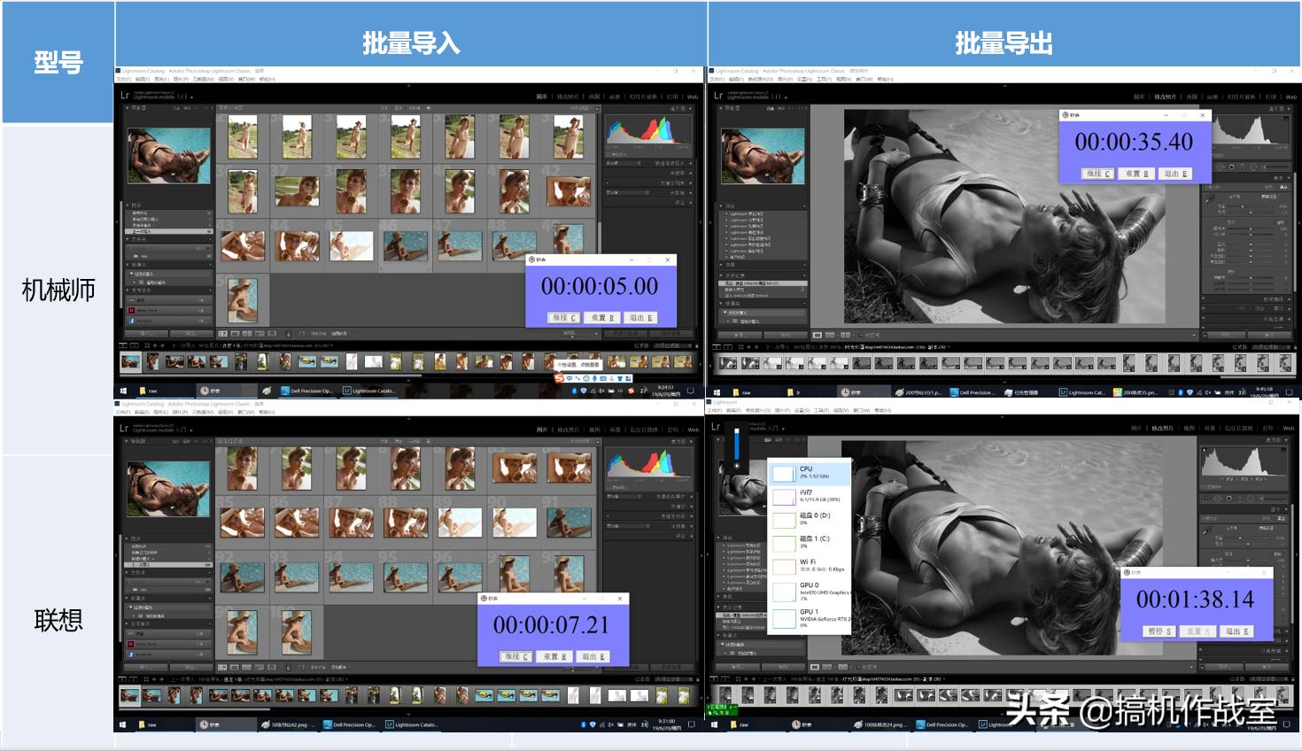
Task: Click Sogou input method icon in 机械师 批量导入
Action: [x=558, y=379]
